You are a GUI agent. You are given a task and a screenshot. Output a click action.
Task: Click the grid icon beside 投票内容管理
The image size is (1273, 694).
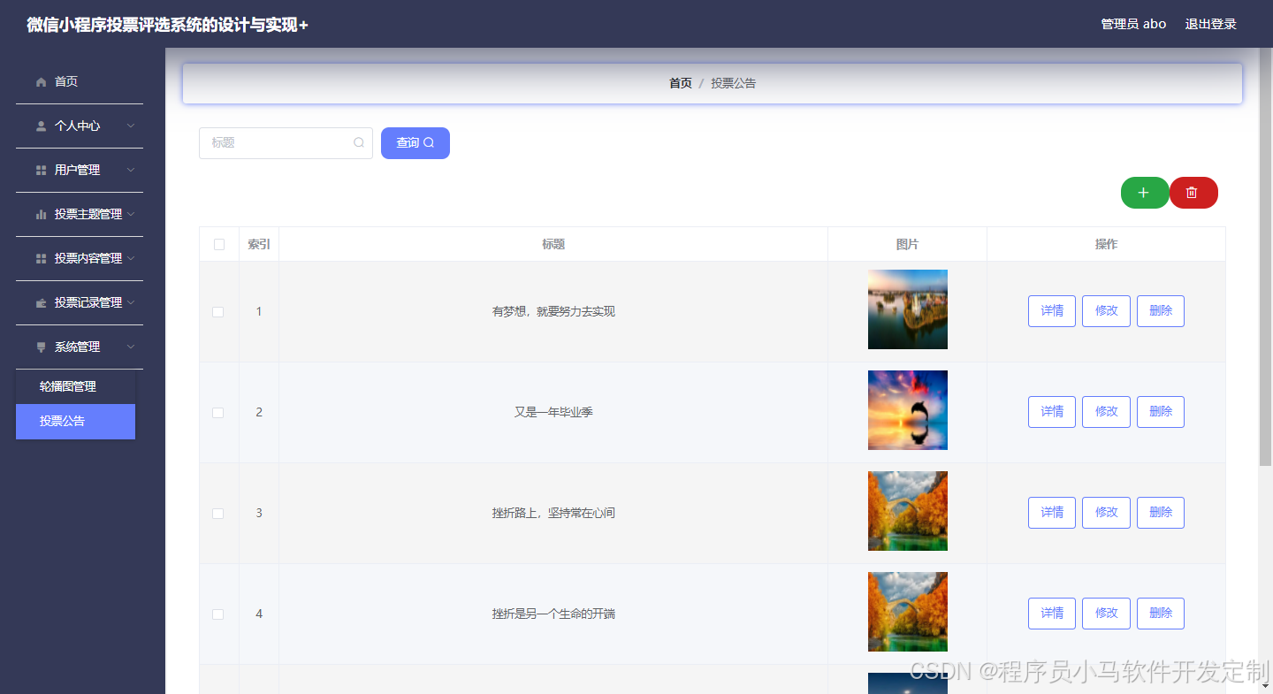pos(41,258)
